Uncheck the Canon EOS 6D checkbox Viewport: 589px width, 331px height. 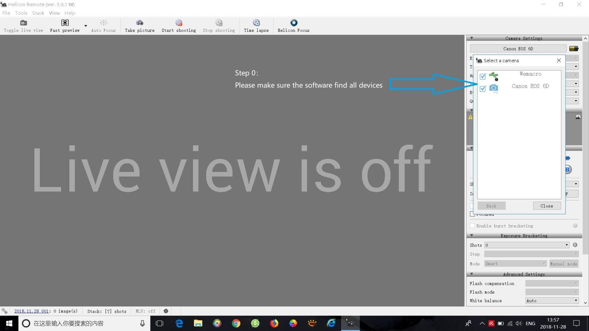pos(483,89)
